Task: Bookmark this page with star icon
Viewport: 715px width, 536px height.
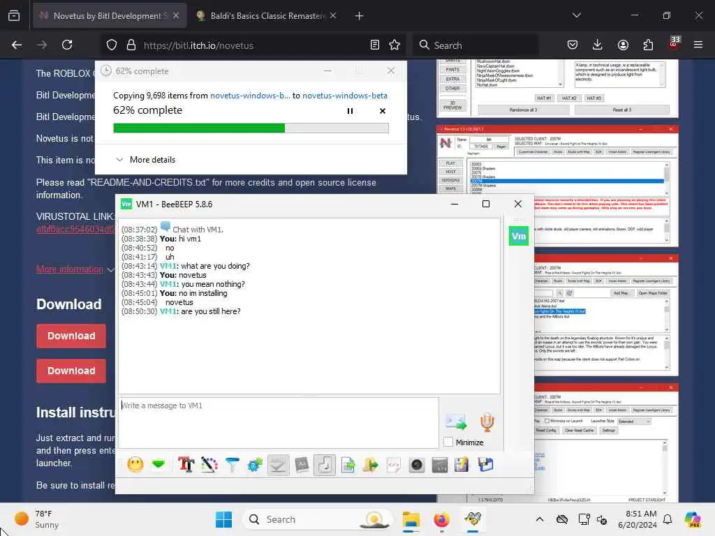Action: tap(395, 45)
